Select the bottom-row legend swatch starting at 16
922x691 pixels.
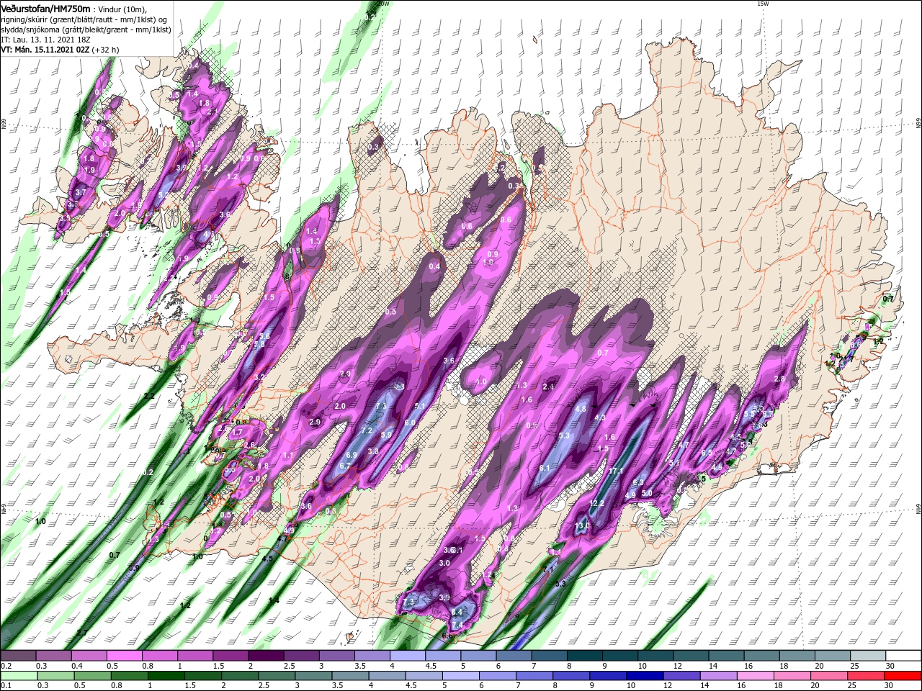[x=756, y=676]
